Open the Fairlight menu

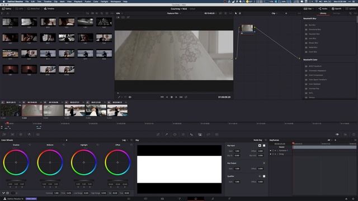[x=105, y=1]
